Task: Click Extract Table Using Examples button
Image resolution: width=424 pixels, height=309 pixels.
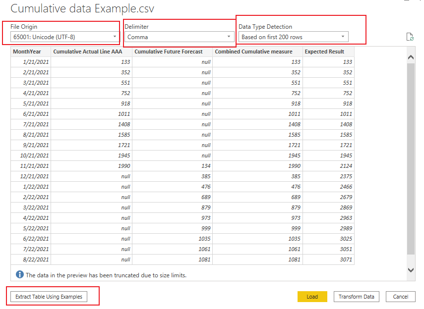Action: coord(49,297)
